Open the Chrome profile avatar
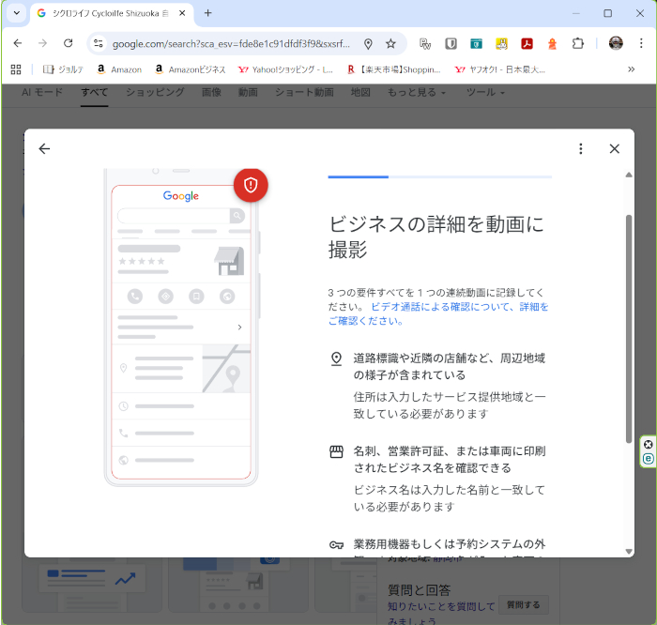 [616, 43]
